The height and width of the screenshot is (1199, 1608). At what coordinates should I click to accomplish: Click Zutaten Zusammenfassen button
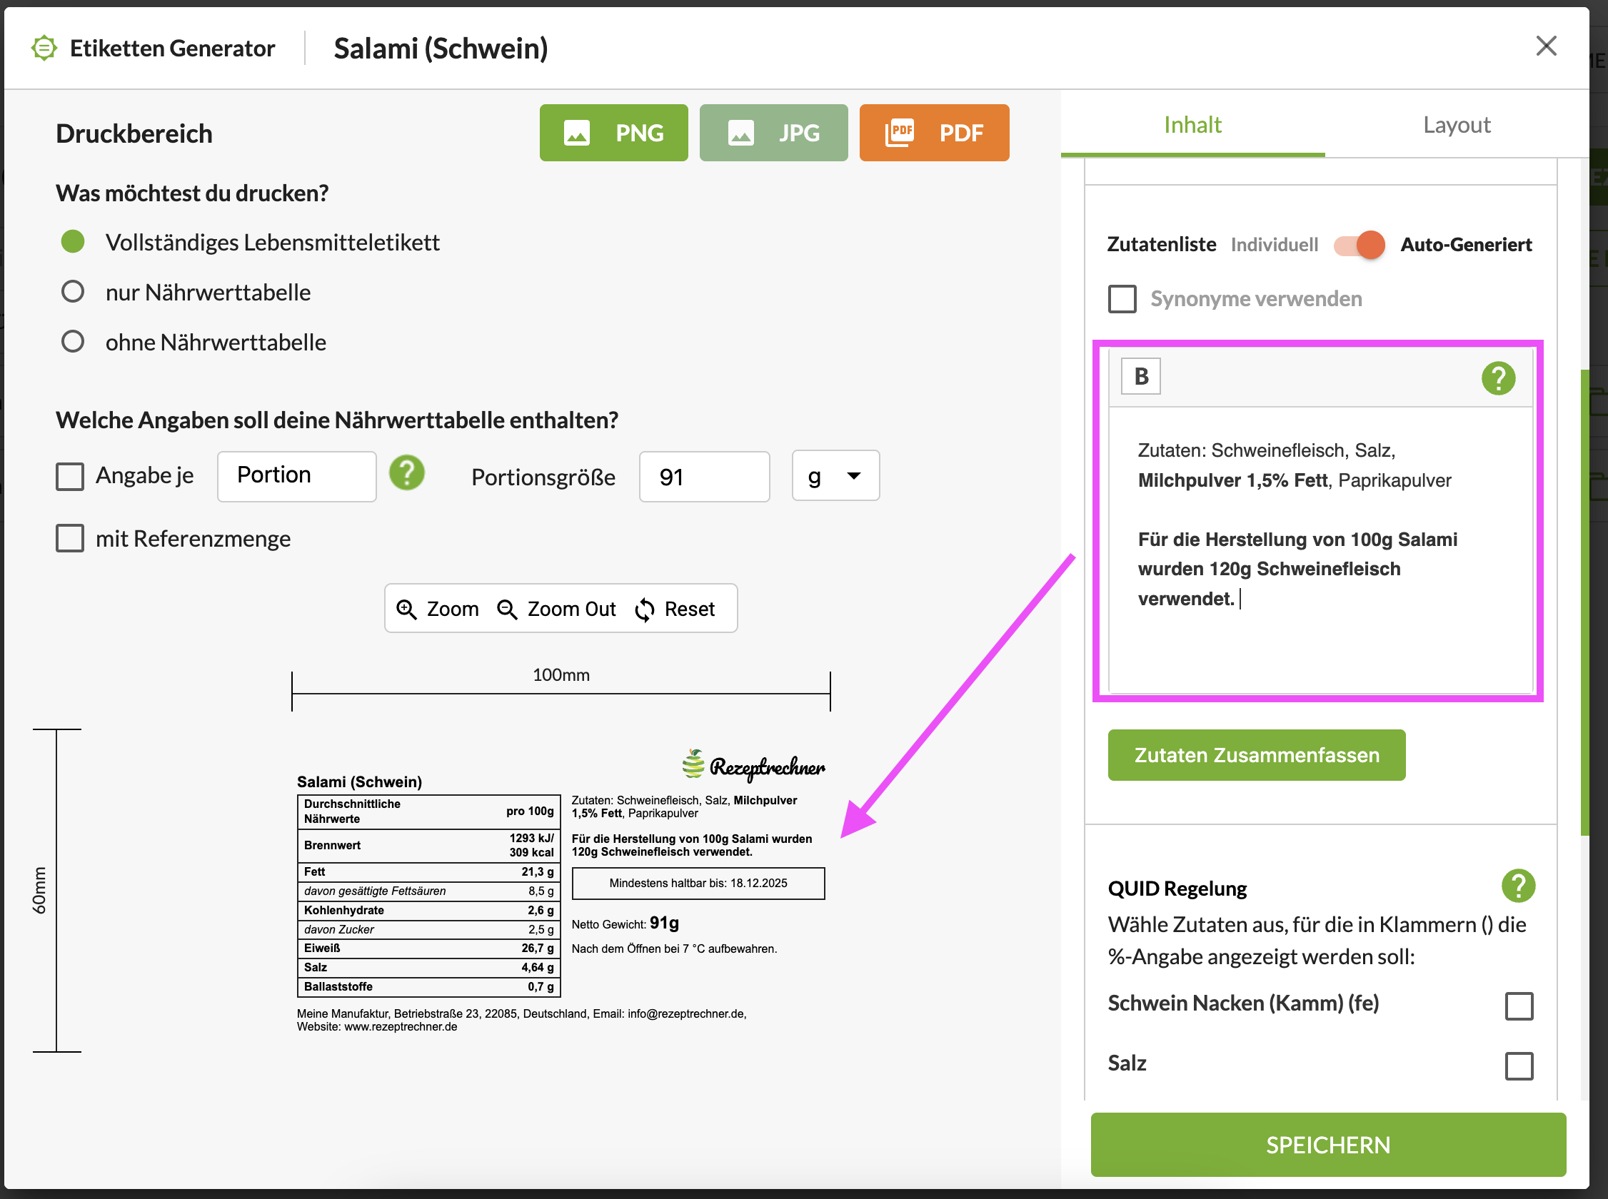pyautogui.click(x=1256, y=755)
